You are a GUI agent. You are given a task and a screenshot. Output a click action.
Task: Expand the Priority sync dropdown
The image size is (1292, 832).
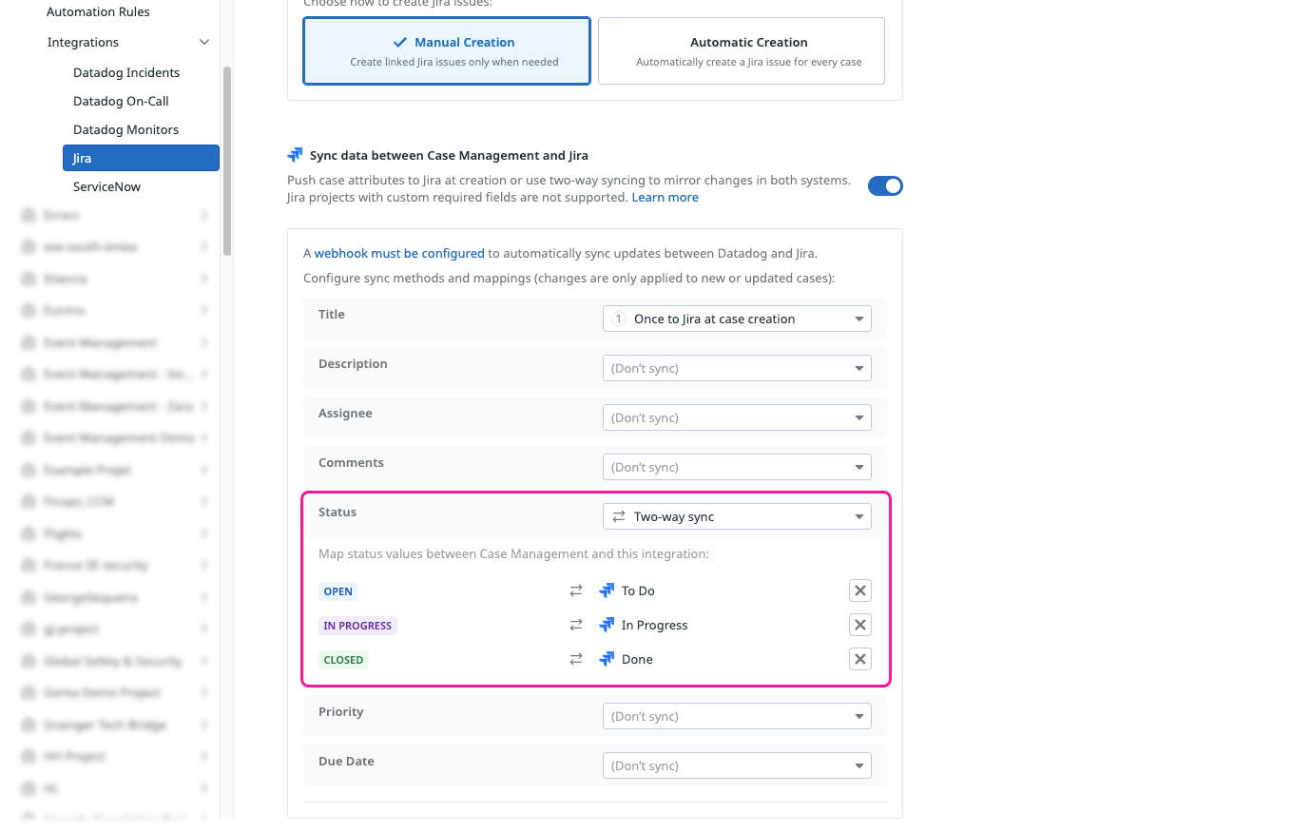tap(737, 717)
